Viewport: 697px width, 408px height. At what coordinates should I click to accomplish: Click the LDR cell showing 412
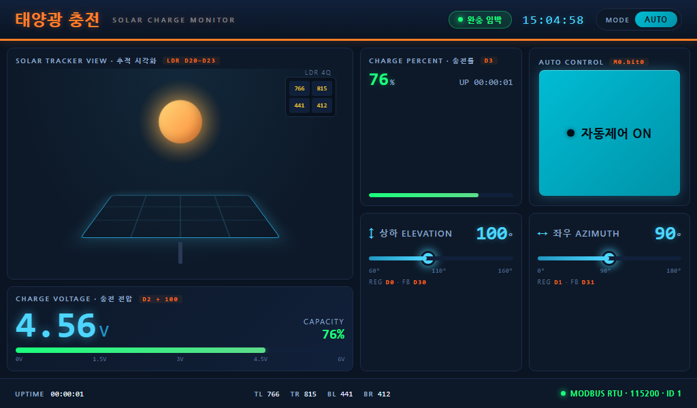[322, 105]
